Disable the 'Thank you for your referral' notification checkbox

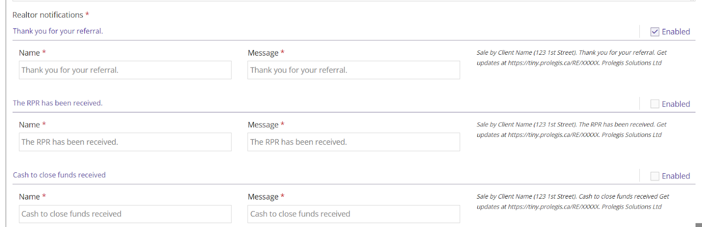click(x=655, y=32)
